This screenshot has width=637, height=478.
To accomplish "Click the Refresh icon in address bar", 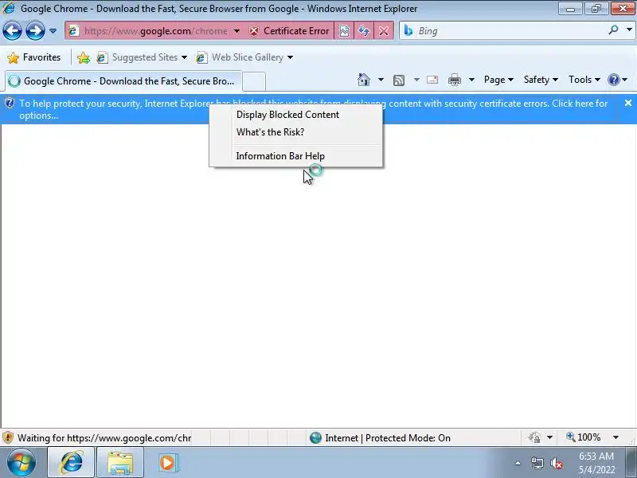I will [364, 31].
